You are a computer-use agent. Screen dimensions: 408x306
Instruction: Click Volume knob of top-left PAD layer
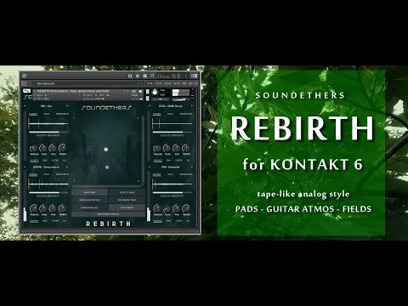34,148
